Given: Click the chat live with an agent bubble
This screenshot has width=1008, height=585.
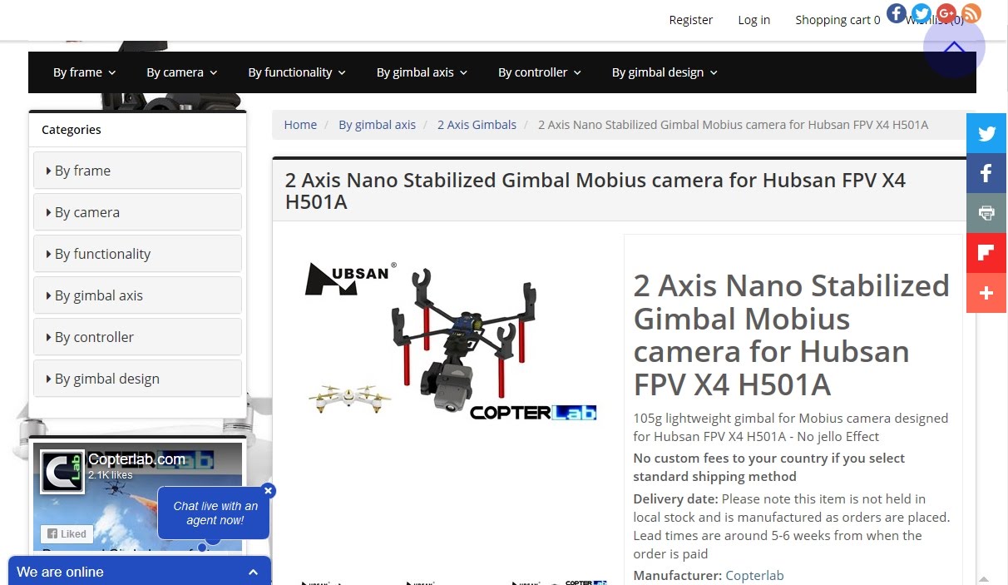Looking at the screenshot, I should click(215, 513).
